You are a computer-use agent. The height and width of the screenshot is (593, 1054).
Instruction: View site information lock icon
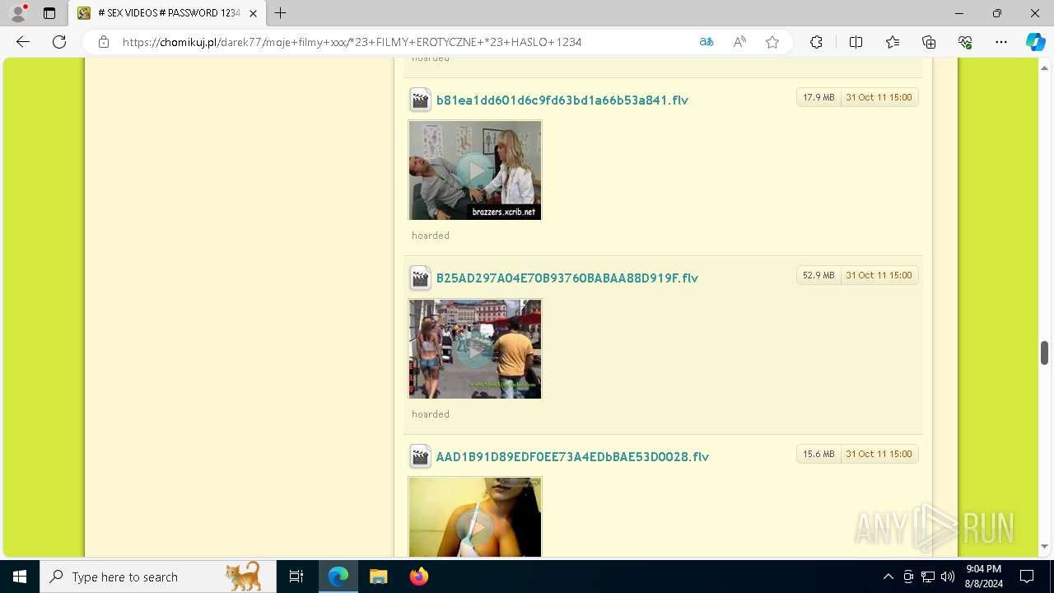[x=103, y=42]
